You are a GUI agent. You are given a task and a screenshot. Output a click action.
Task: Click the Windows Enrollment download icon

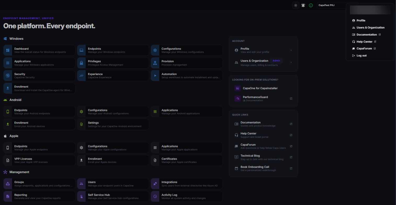coord(8,88)
